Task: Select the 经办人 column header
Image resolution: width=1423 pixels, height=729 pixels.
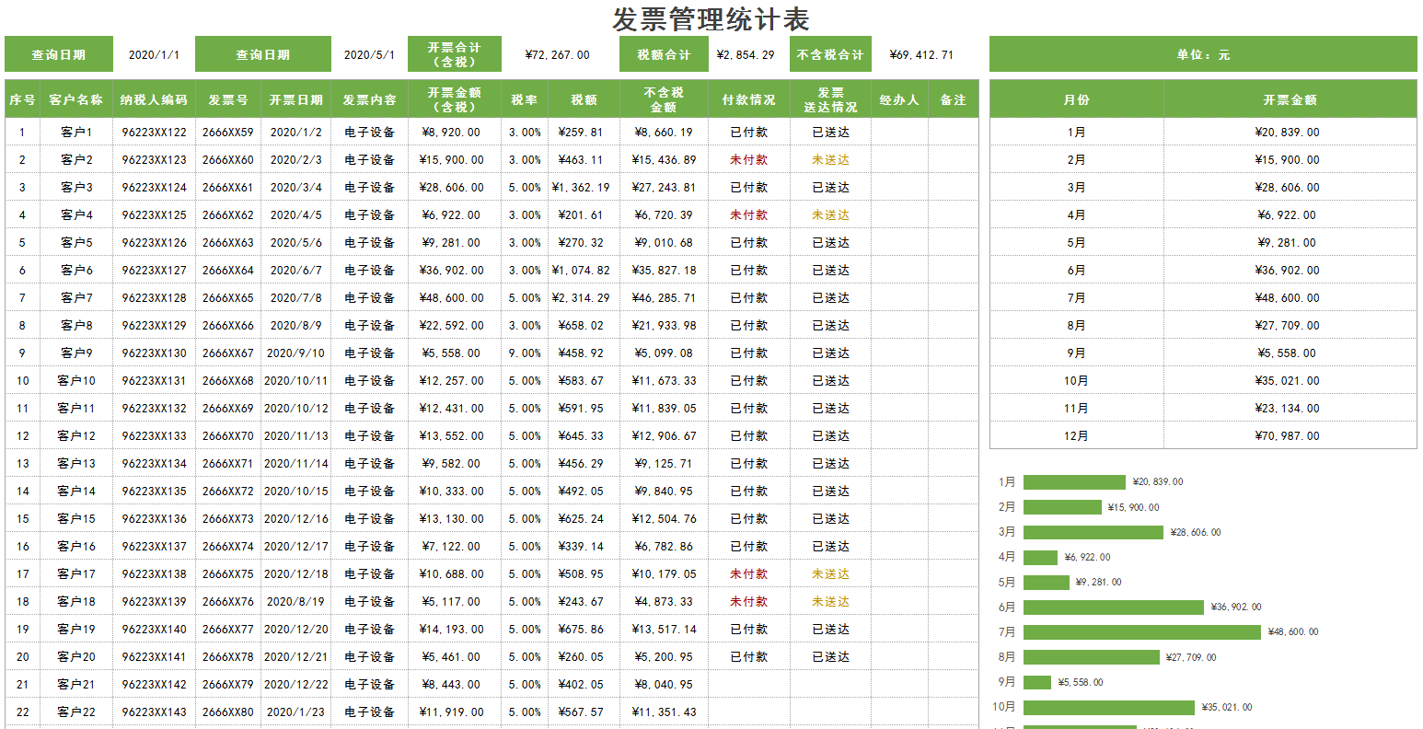Action: 898,99
